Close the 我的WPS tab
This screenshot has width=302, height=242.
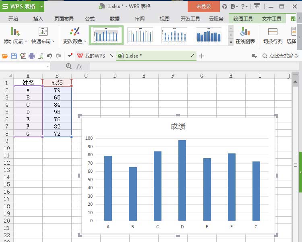click(112, 56)
